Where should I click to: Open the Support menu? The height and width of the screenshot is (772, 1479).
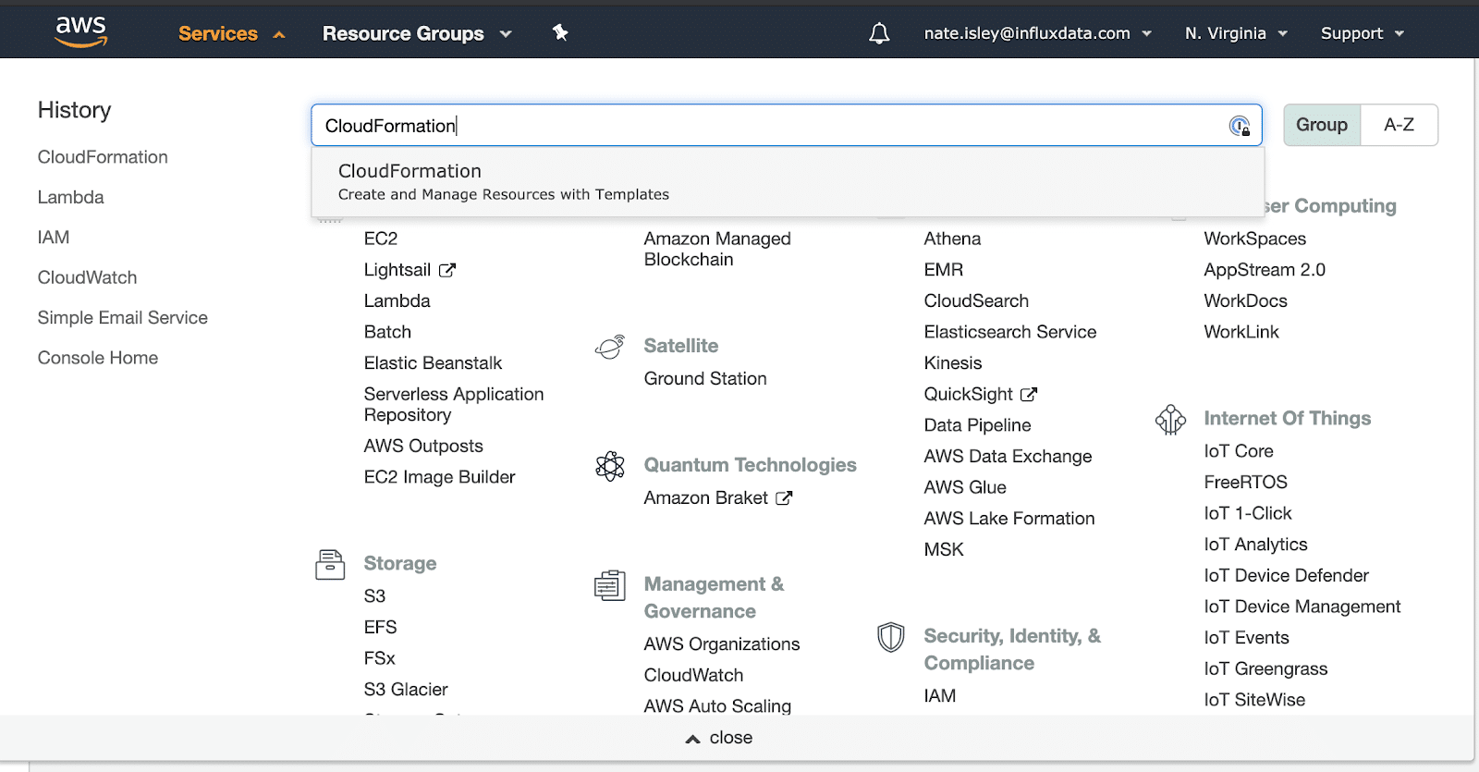click(1362, 34)
